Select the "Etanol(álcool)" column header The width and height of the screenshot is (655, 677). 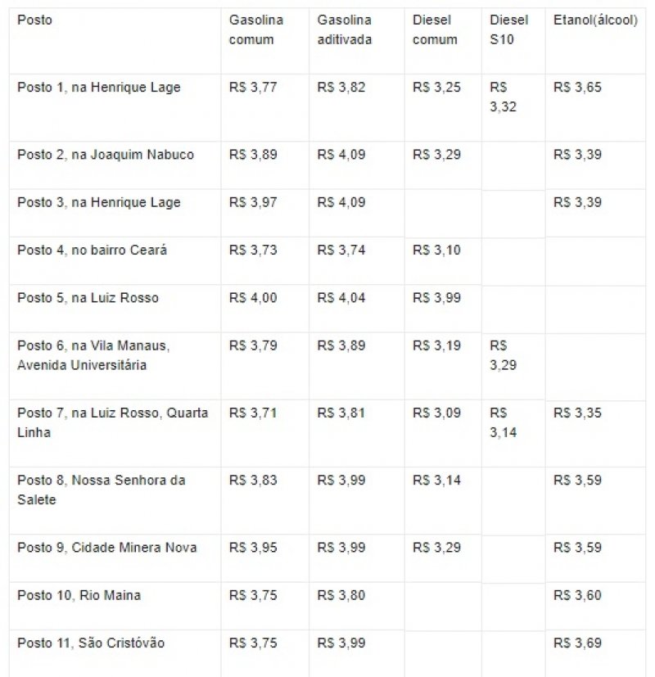595,20
